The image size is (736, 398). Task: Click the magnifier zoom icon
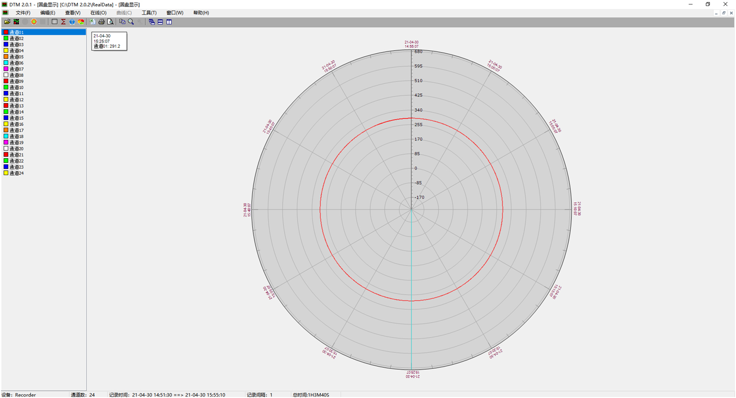click(x=131, y=22)
